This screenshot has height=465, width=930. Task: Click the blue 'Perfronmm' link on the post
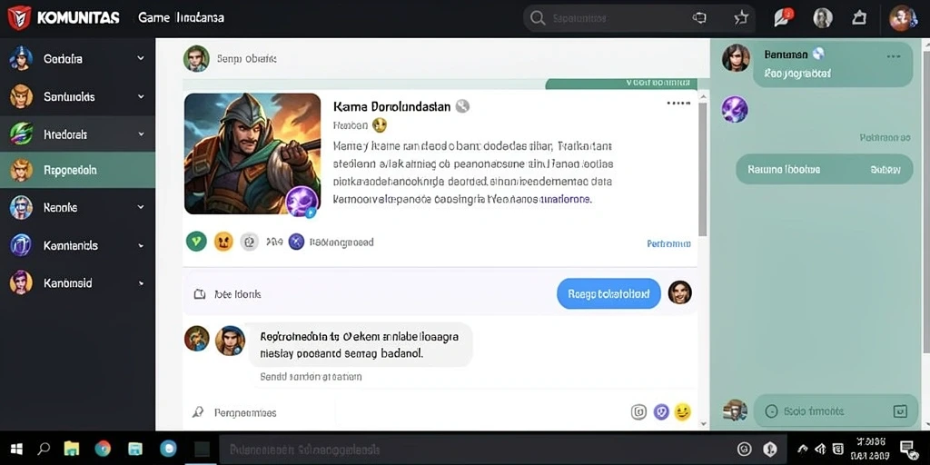click(x=668, y=243)
